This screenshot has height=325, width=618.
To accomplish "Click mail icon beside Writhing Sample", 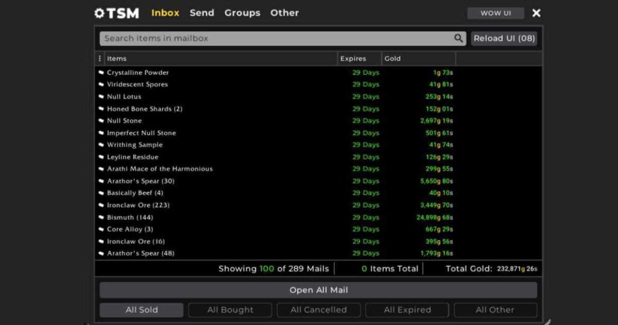I will click(x=101, y=145).
